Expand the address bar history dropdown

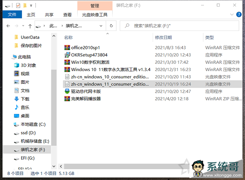pos(101,26)
